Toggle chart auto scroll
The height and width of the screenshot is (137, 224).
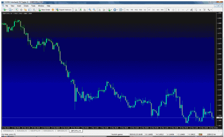pyautogui.click(x=100, y=10)
